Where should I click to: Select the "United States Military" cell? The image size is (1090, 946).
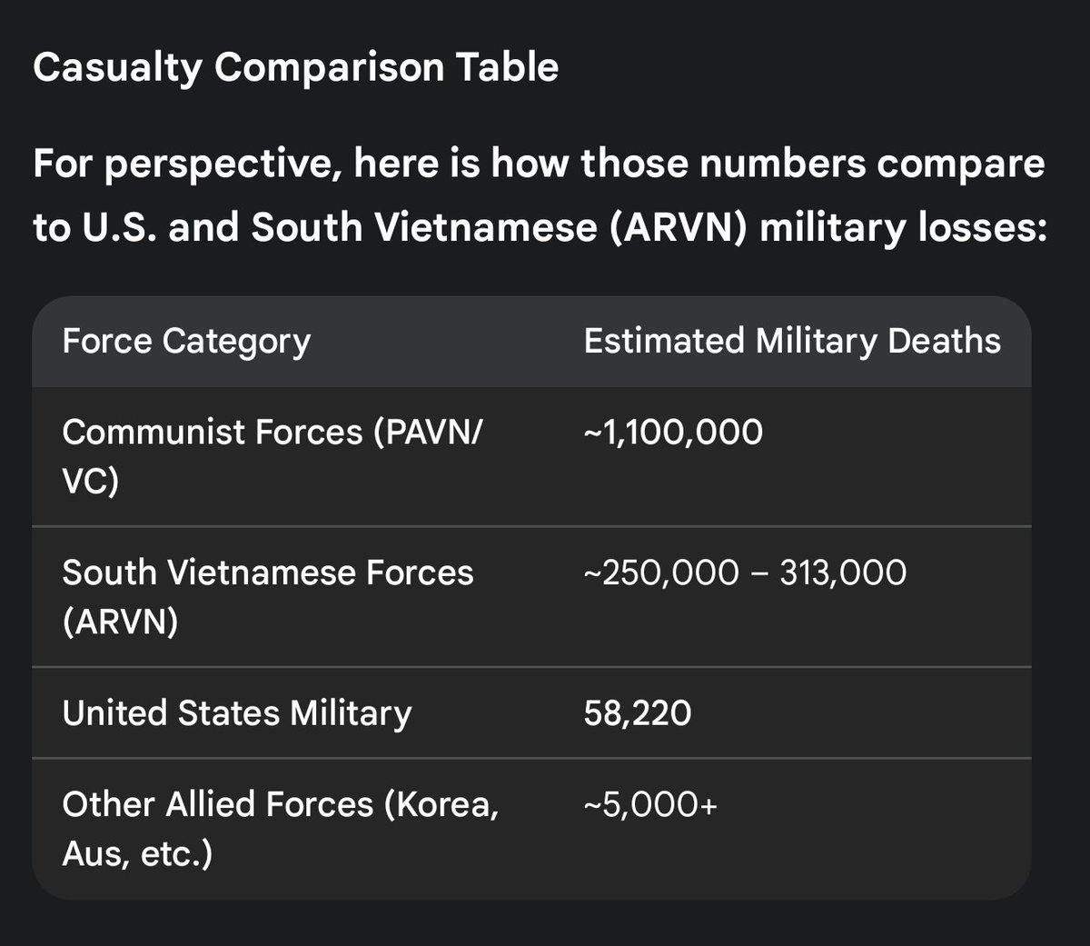(x=236, y=713)
